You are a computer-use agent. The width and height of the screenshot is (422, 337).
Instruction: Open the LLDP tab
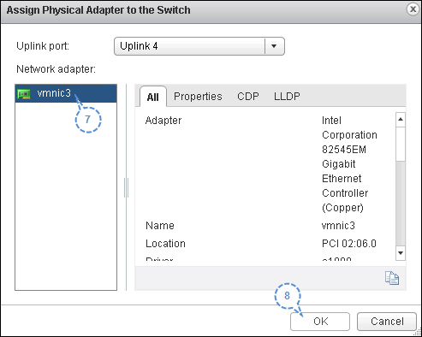[x=287, y=97]
